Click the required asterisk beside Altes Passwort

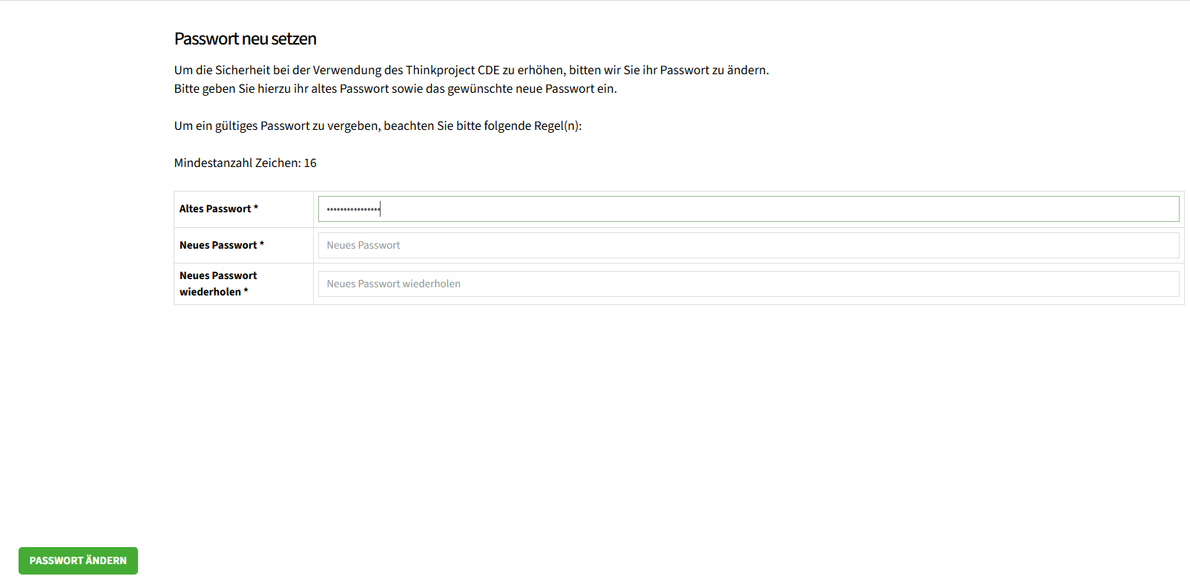coord(256,208)
